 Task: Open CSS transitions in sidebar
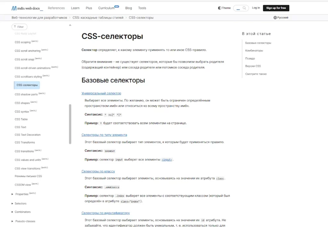28,151
